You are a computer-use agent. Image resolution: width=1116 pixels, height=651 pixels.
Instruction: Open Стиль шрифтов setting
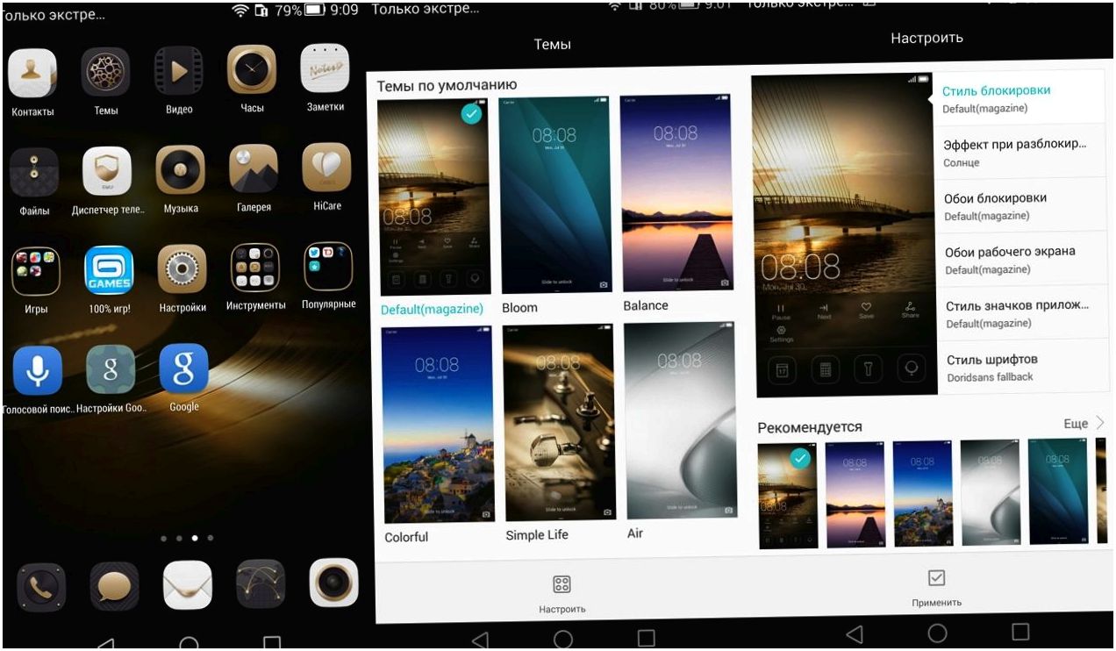point(1022,367)
